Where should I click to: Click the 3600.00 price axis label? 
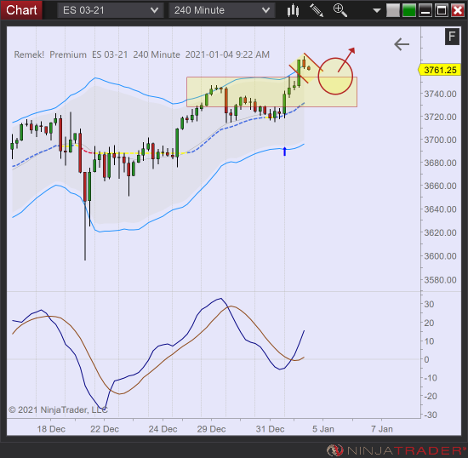coord(440,256)
